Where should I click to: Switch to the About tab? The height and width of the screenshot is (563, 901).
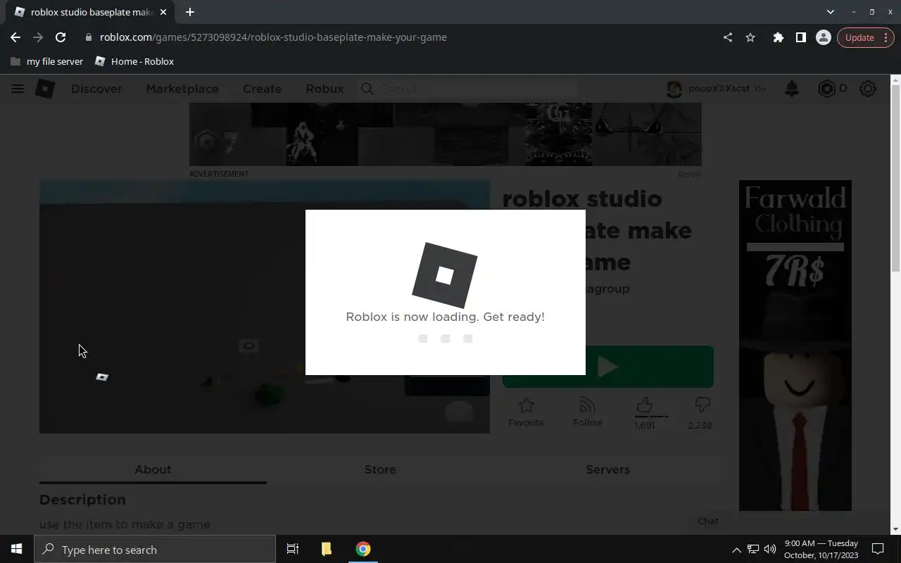[x=153, y=469]
